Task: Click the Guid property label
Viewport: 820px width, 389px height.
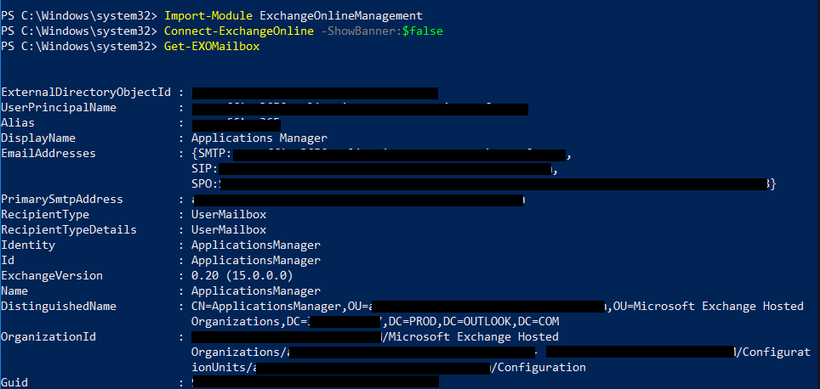Action: [x=14, y=383]
